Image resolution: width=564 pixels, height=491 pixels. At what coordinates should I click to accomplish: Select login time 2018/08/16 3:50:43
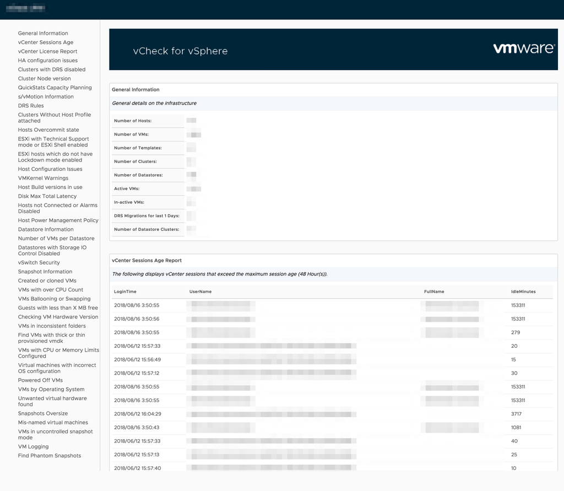click(x=137, y=427)
